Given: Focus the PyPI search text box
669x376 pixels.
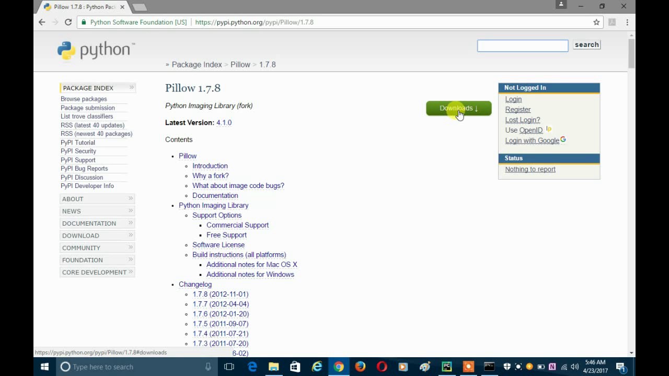Looking at the screenshot, I should [x=523, y=45].
